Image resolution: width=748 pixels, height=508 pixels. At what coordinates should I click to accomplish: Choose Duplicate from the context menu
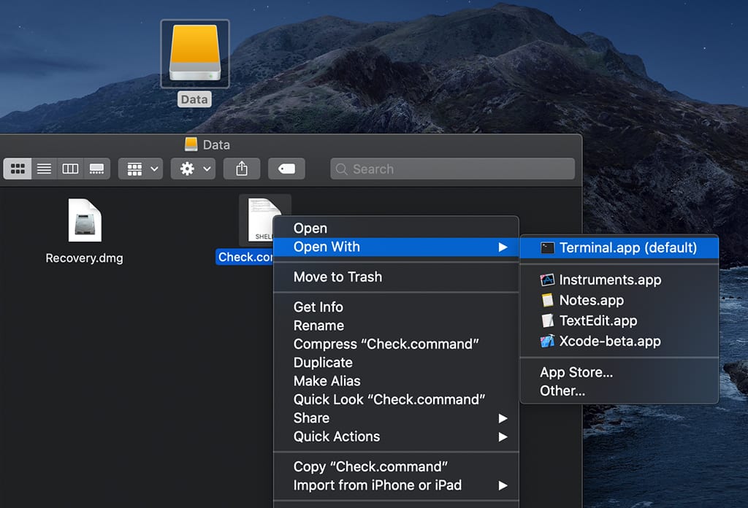(396, 363)
